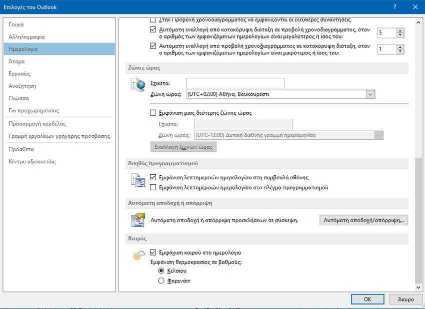Decrease the calendar count value of 1

pos(400,51)
